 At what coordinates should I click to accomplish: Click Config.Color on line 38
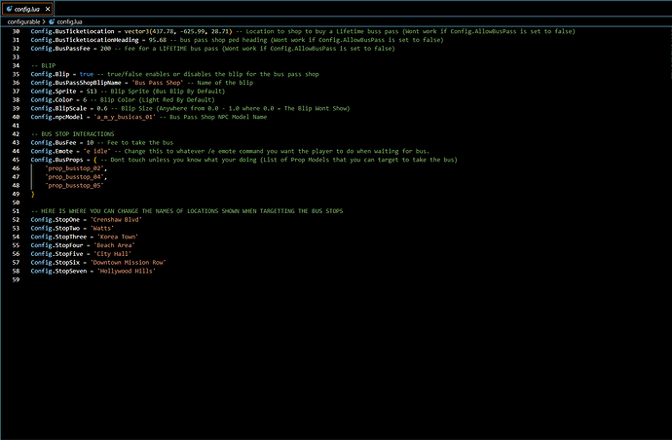(x=52, y=100)
